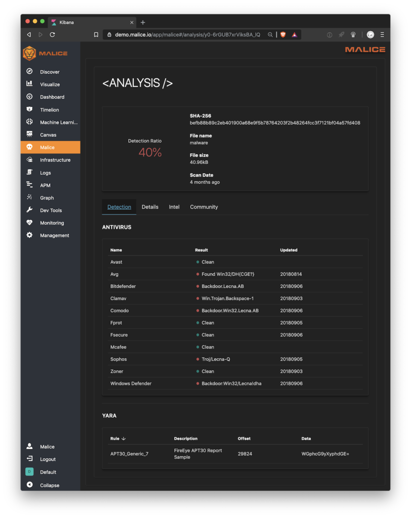Viewport: 411px width, 518px height.
Task: Open the Monitoring heartbeat icon
Action: [29, 223]
